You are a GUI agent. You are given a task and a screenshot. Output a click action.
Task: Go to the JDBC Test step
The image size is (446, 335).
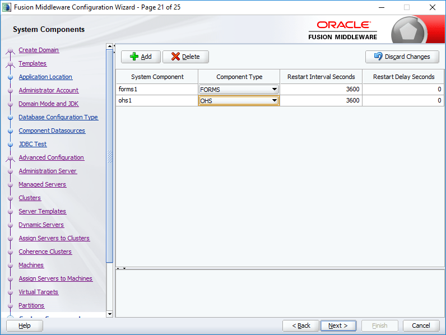[32, 144]
